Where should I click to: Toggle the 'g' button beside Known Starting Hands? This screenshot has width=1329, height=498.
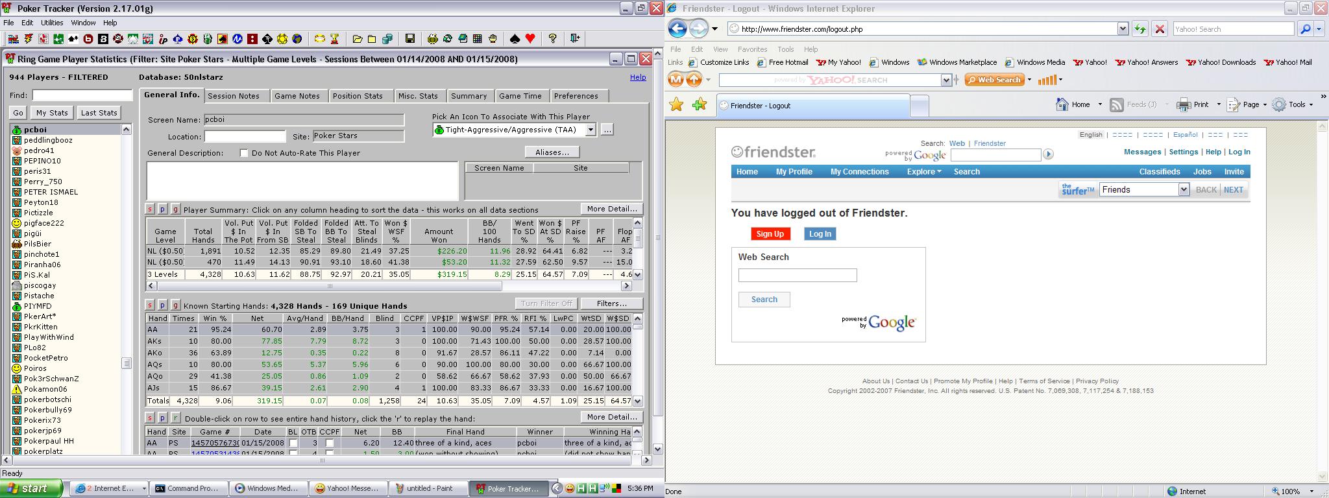(x=175, y=305)
